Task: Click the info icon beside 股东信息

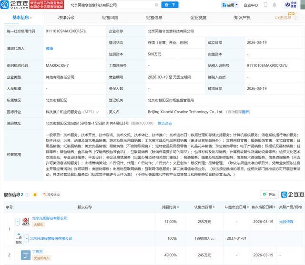Action: click(x=27, y=195)
